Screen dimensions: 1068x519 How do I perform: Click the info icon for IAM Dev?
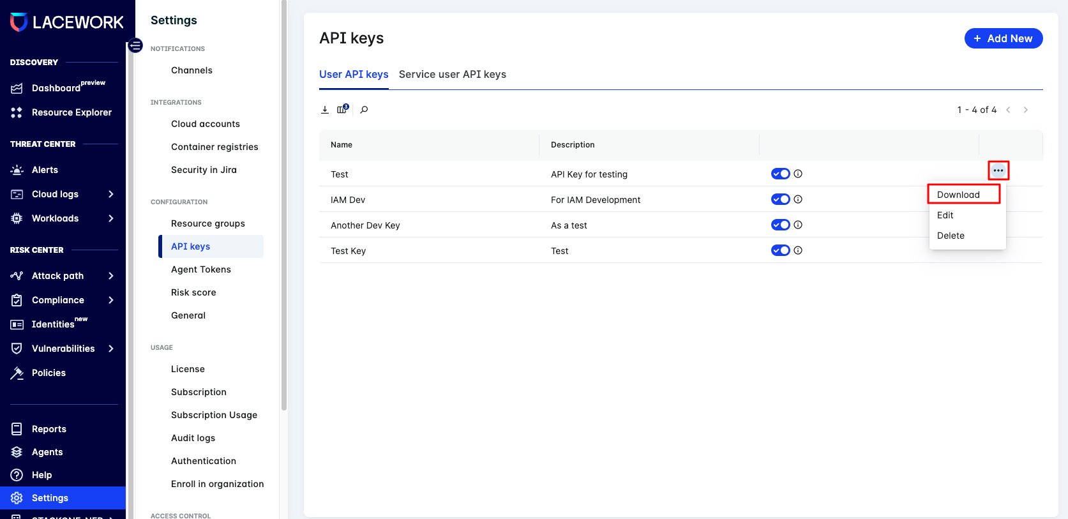click(798, 199)
